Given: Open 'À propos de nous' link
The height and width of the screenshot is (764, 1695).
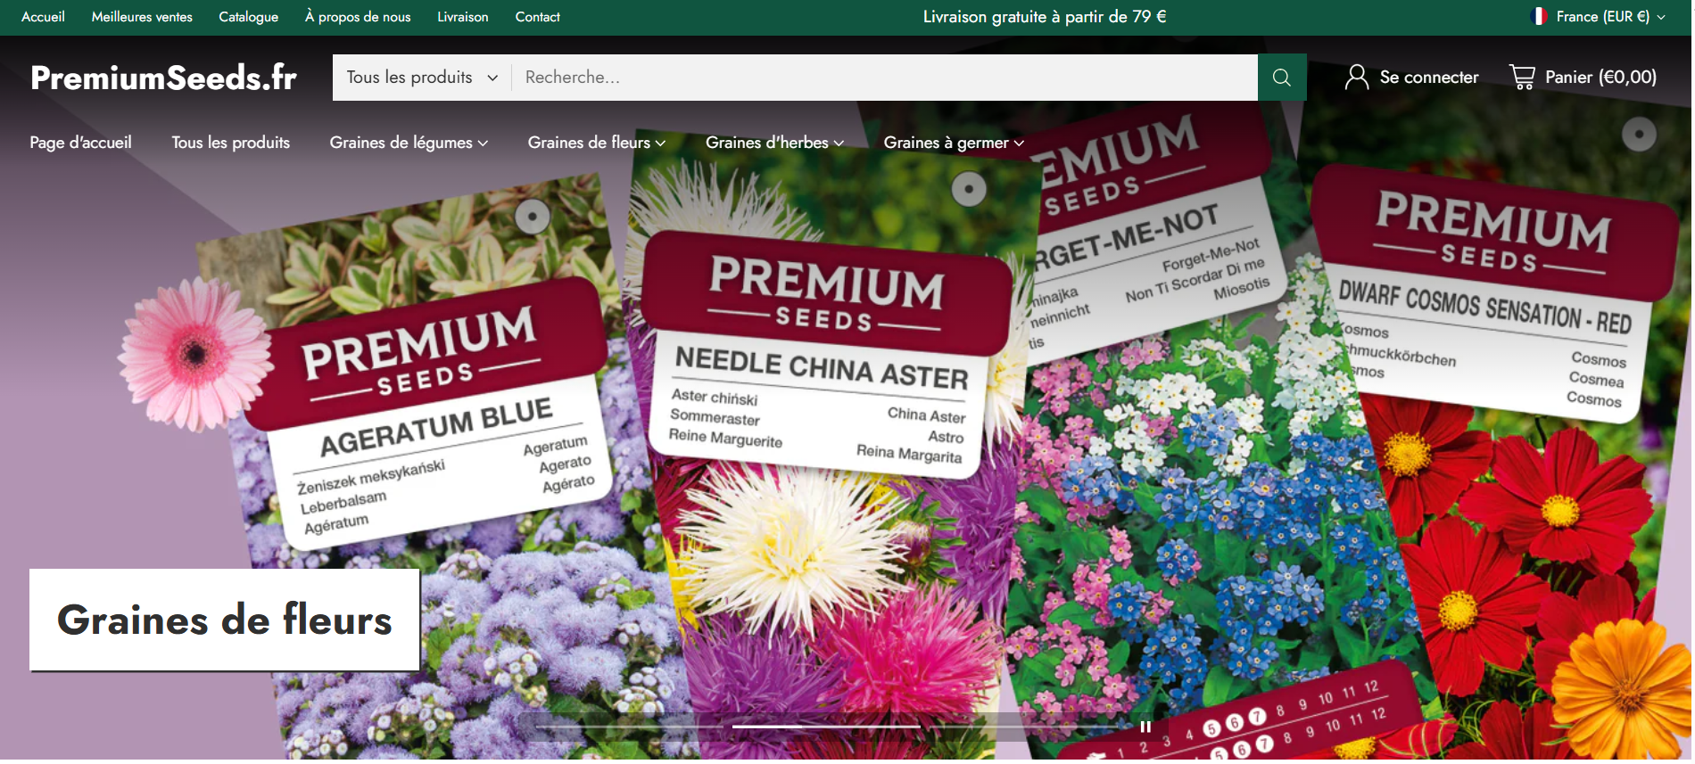Looking at the screenshot, I should pyautogui.click(x=358, y=17).
